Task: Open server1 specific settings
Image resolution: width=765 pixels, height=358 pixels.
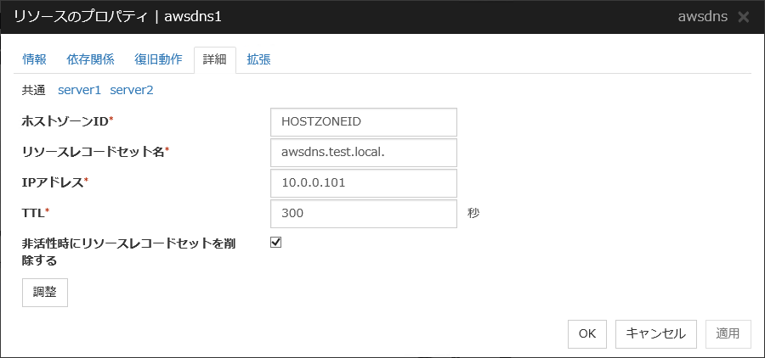Action: [79, 89]
